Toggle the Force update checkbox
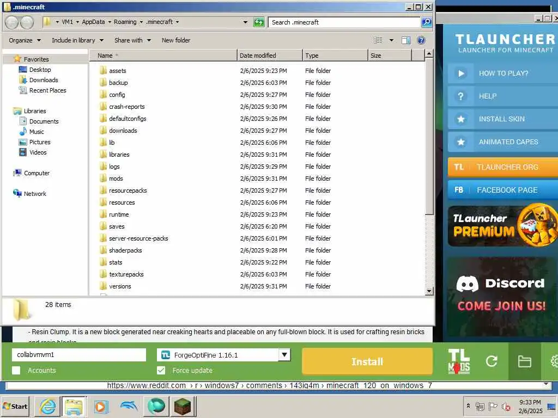Screen dimensions: 558x418 click(161, 370)
